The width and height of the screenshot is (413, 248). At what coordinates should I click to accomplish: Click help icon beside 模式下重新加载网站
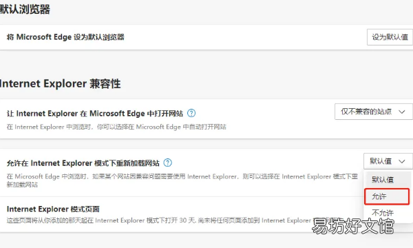(x=167, y=163)
